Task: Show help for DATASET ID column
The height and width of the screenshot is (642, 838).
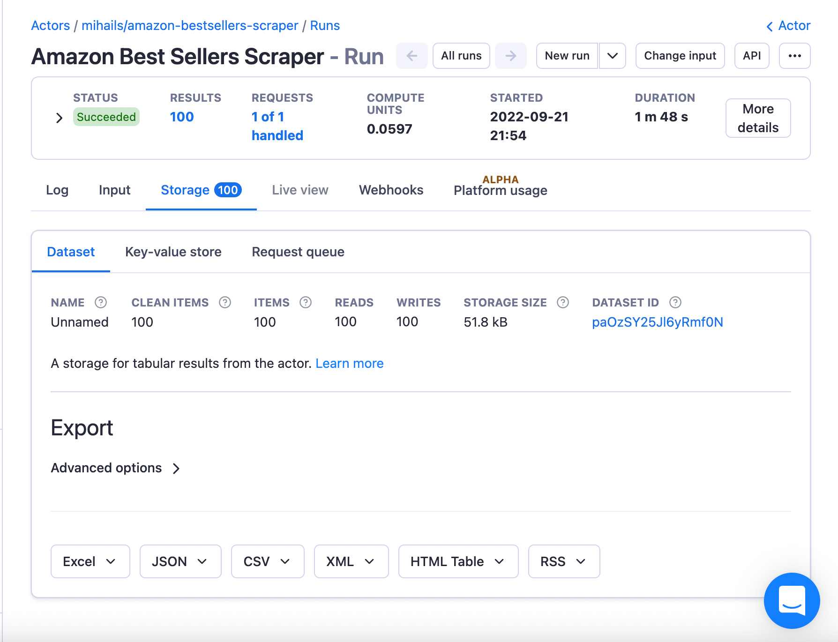Action: tap(675, 302)
